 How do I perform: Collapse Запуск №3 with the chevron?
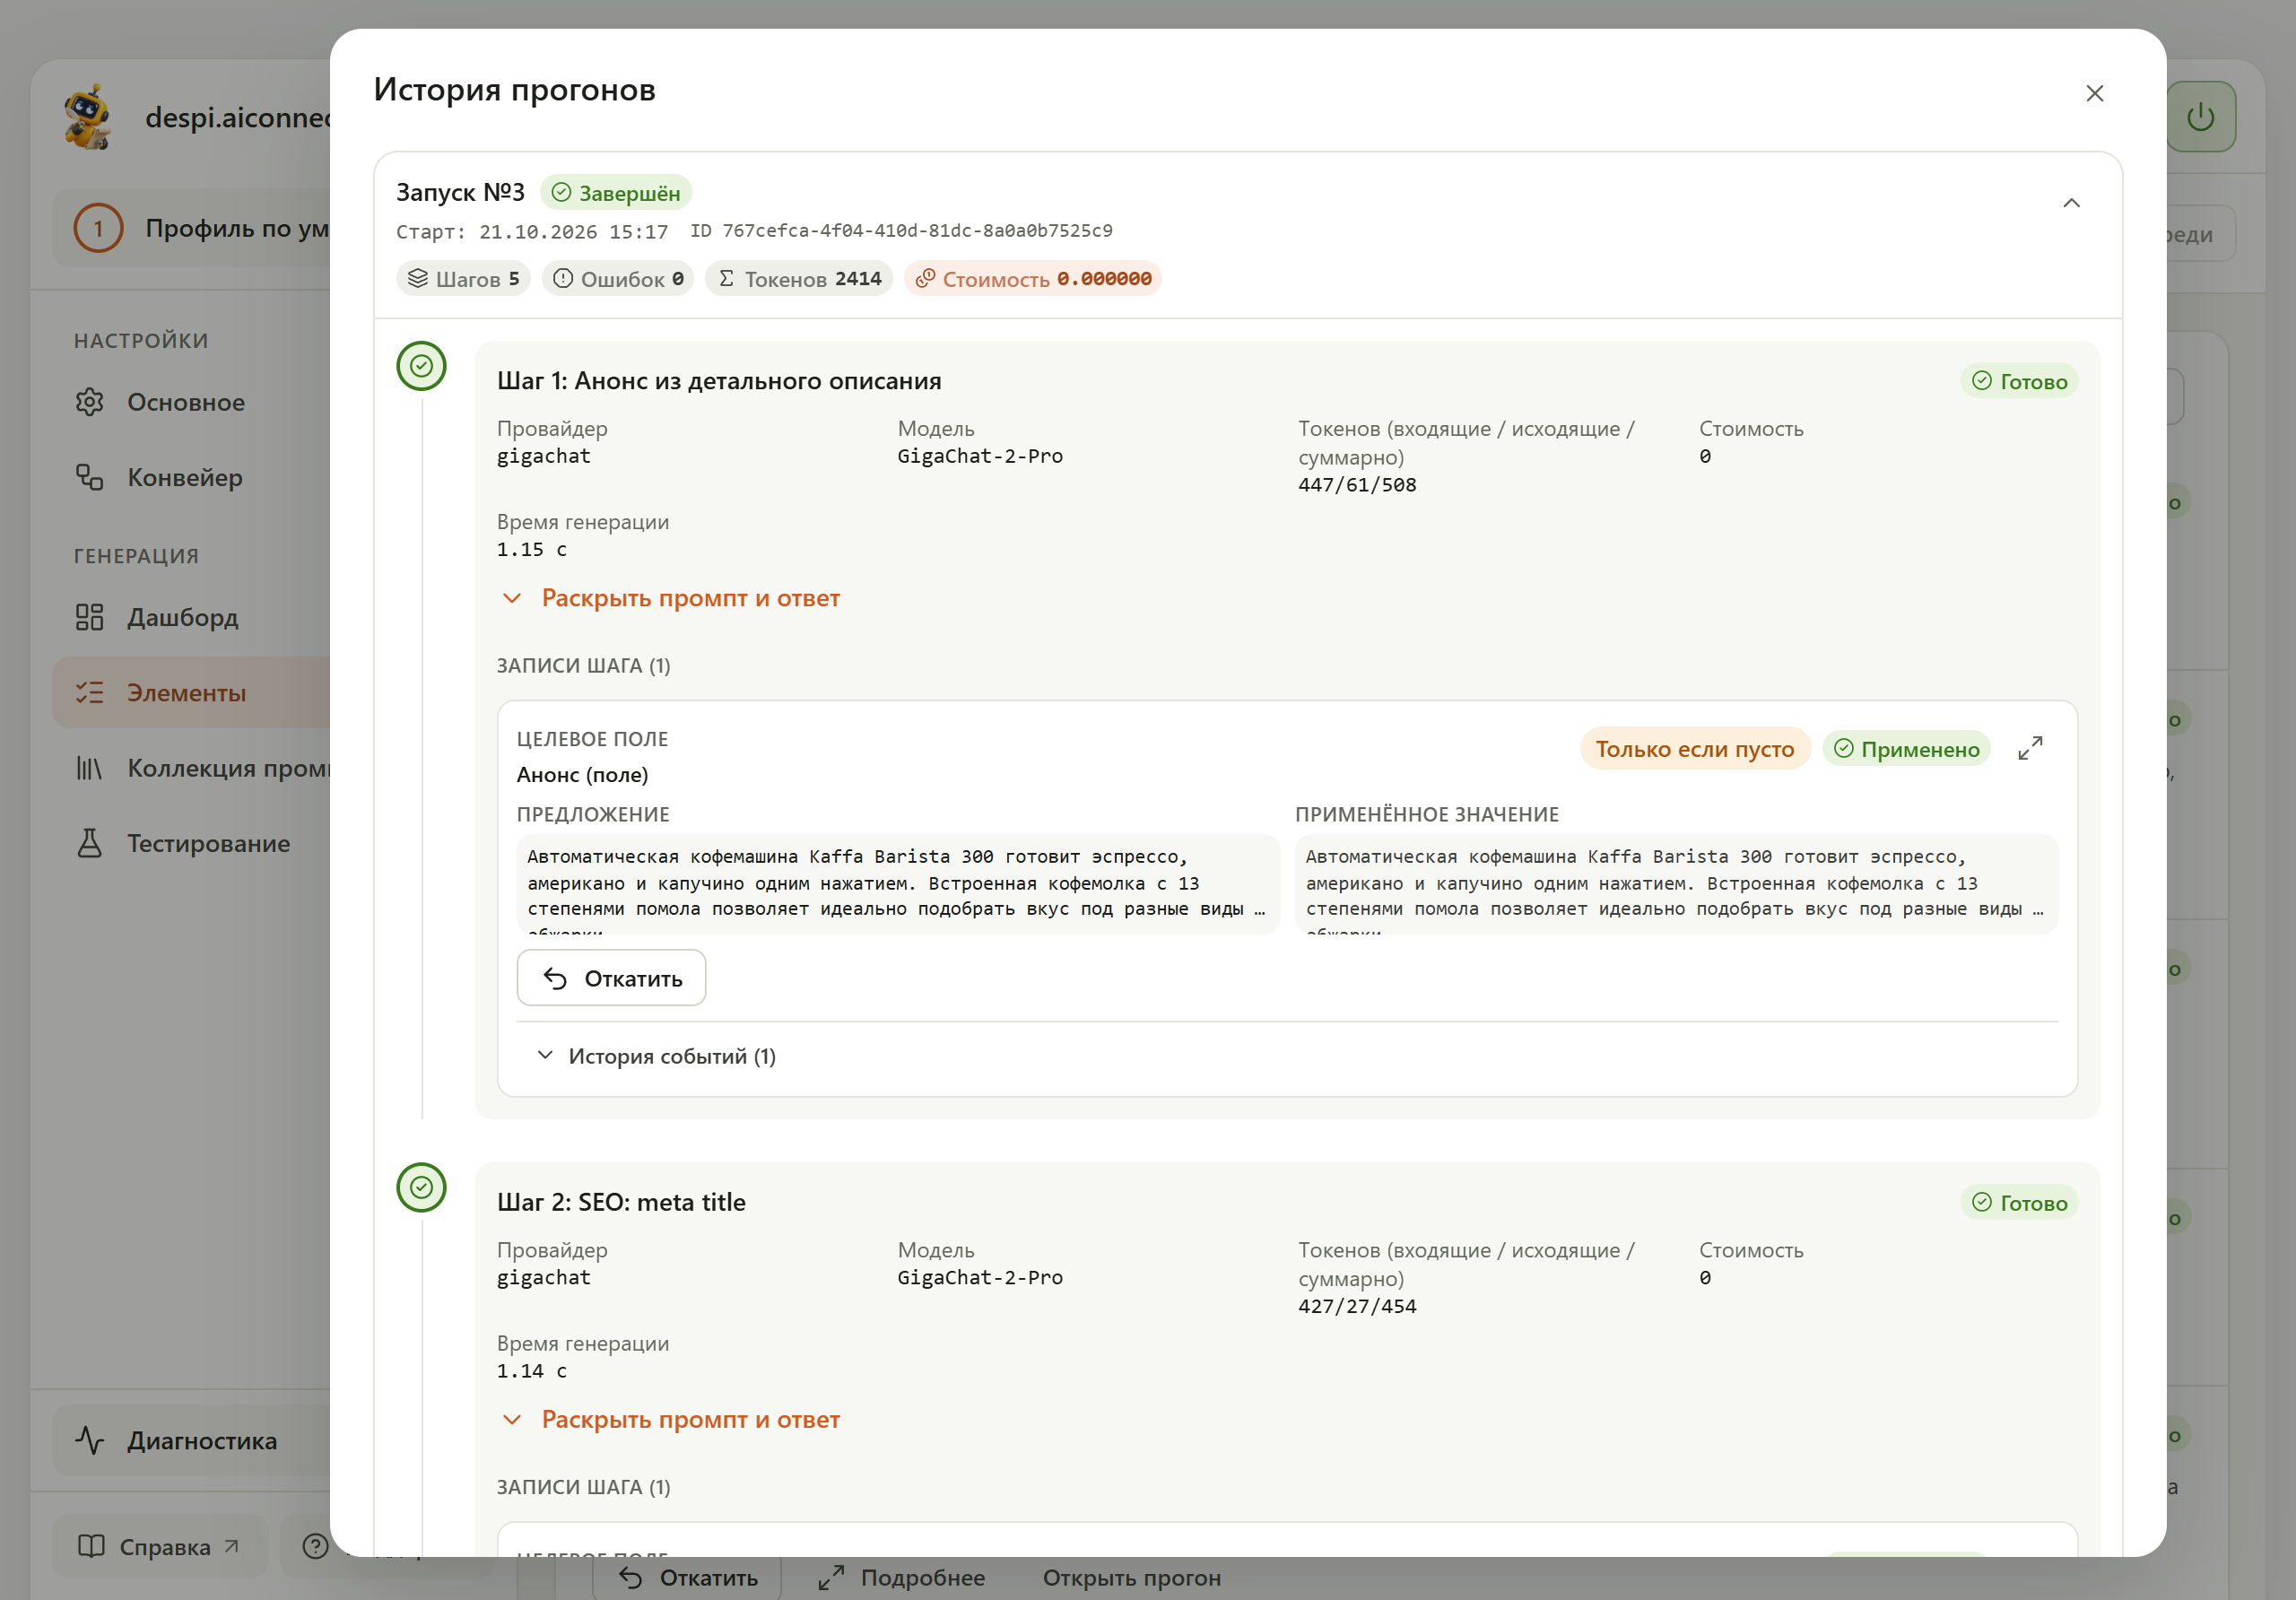[2071, 203]
